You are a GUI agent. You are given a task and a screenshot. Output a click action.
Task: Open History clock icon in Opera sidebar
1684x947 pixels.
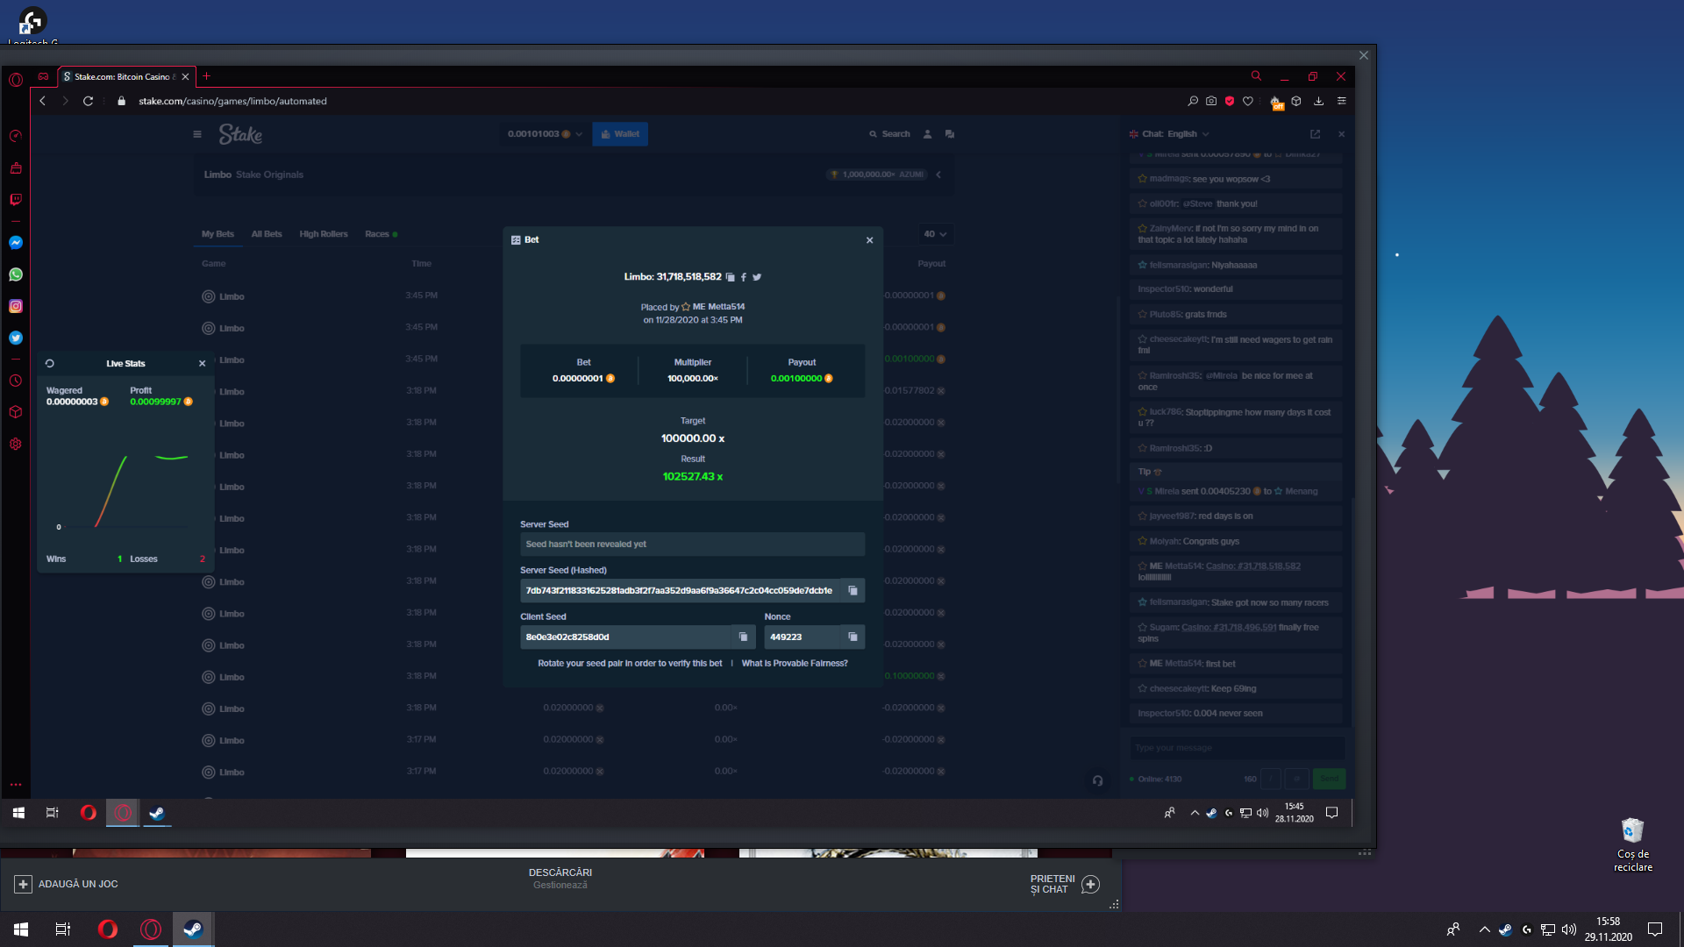(16, 381)
